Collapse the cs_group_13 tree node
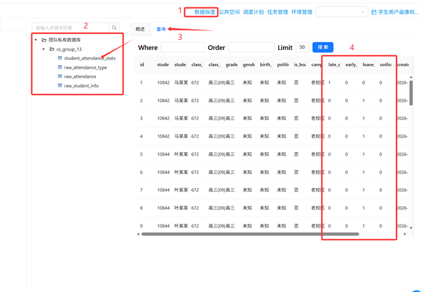Image resolution: width=422 pixels, height=292 pixels. (43, 49)
